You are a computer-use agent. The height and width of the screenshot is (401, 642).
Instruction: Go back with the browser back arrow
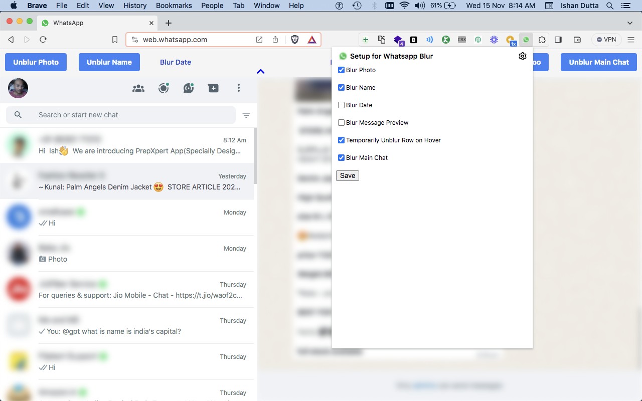click(x=11, y=40)
